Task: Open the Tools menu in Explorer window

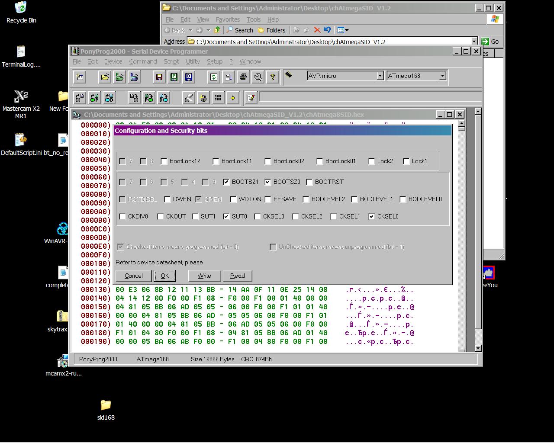Action: tap(254, 19)
